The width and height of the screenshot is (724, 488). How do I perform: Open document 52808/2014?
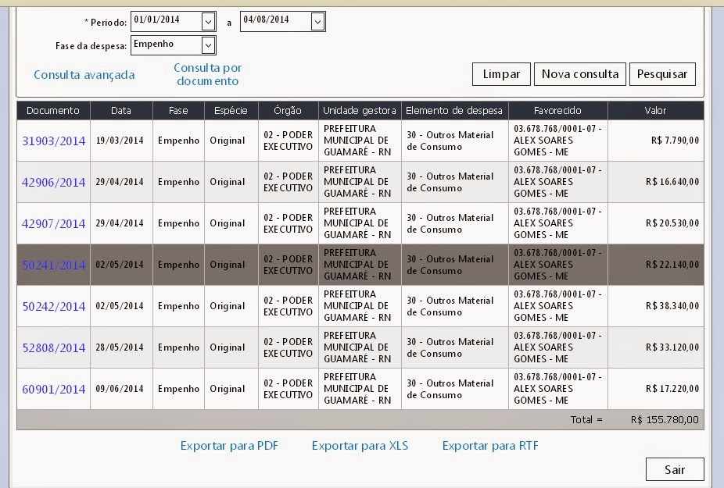pos(54,347)
